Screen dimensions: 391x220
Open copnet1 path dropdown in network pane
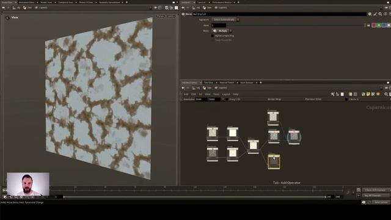pyautogui.click(x=221, y=88)
